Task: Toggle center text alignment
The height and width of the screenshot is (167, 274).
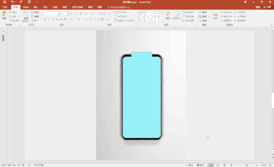Action: [x=90, y=19]
